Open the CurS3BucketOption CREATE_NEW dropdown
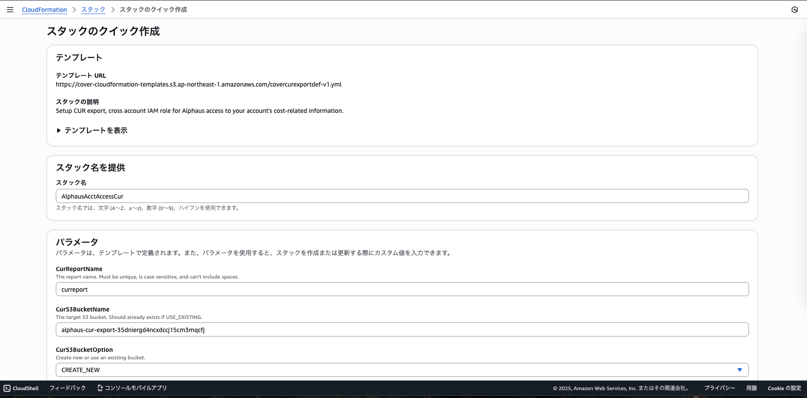This screenshot has height=398, width=807. [x=395, y=370]
